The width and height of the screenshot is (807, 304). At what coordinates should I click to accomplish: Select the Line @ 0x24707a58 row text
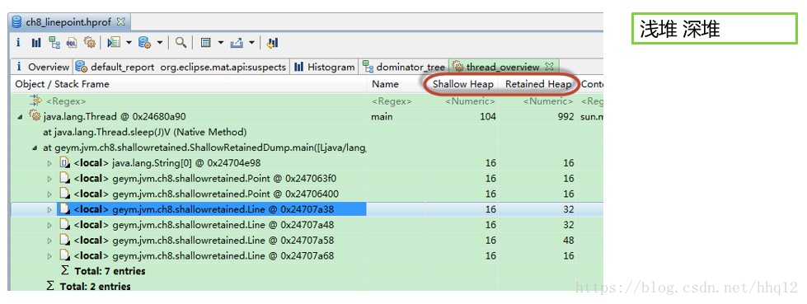tap(204, 241)
